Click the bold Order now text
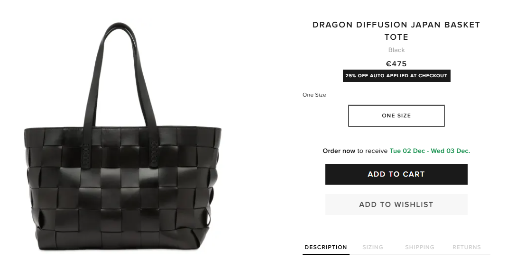507x259 pixels. (339, 151)
